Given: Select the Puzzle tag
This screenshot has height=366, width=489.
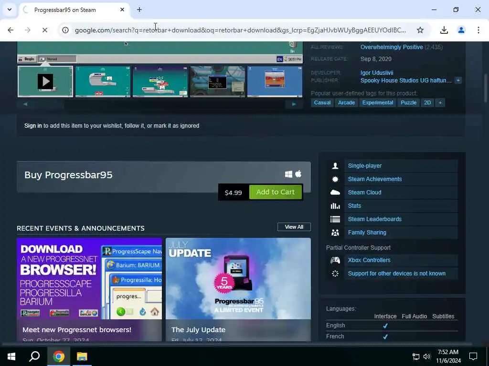Looking at the screenshot, I should pos(409,103).
